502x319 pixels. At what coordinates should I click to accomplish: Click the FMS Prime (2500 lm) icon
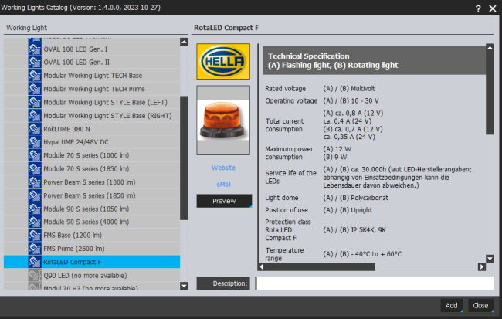coord(35,249)
